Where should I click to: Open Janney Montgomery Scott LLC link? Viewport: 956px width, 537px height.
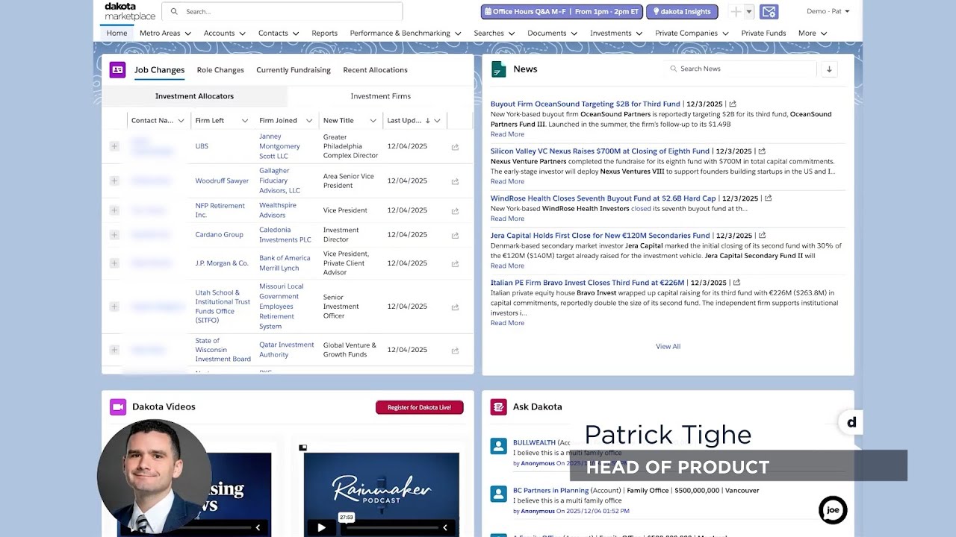tap(279, 146)
